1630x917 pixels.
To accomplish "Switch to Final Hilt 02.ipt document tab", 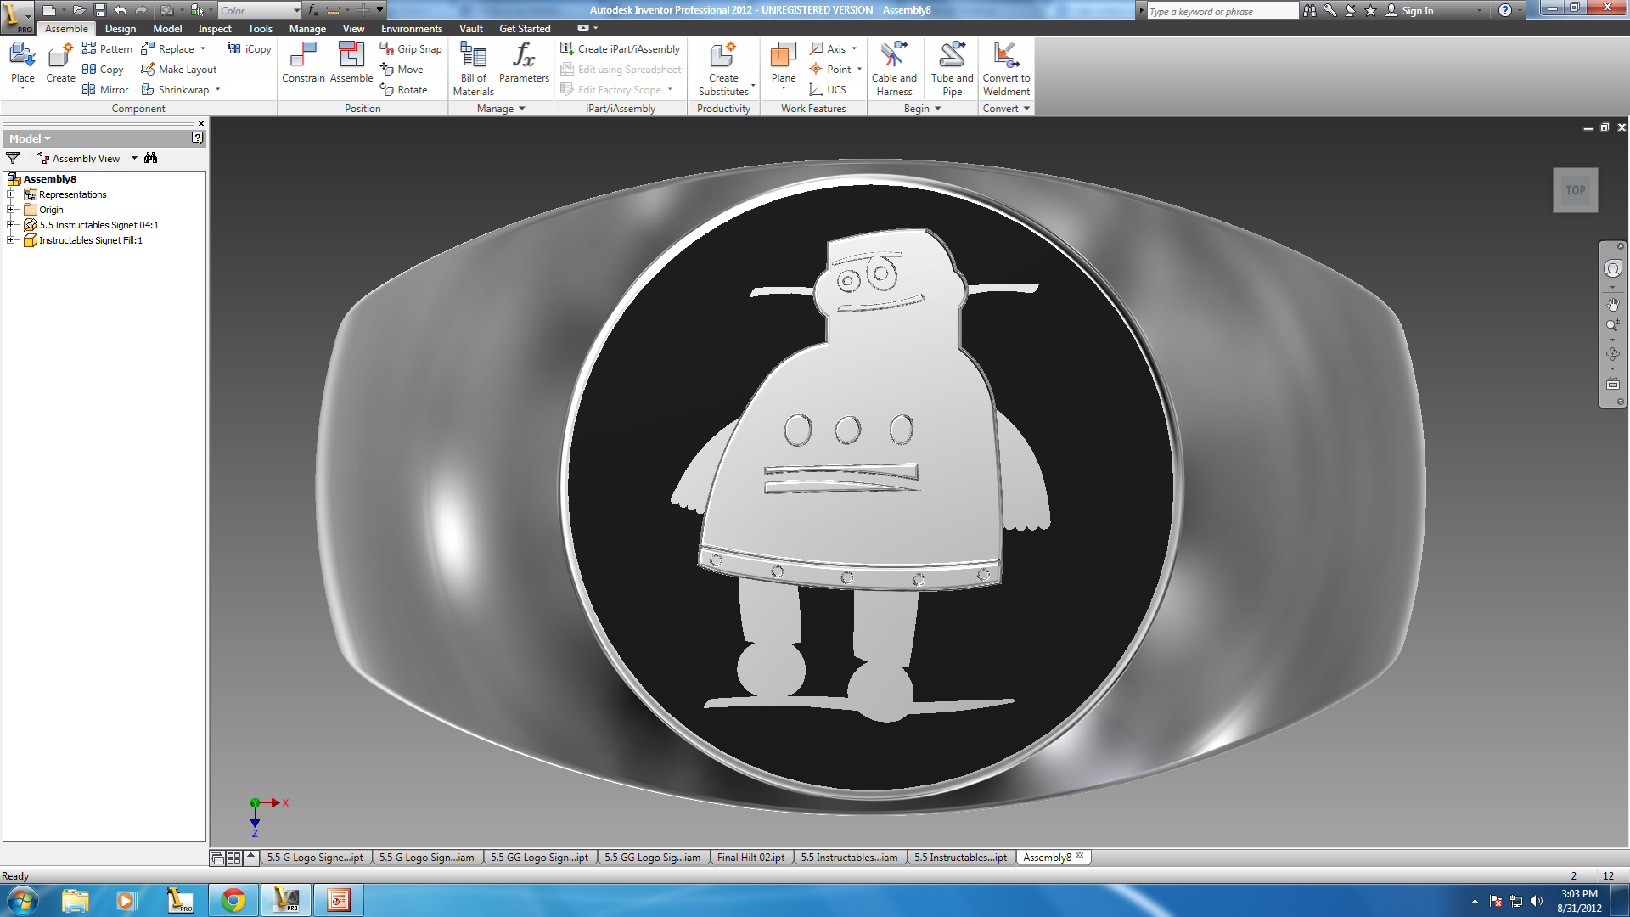I will (750, 858).
